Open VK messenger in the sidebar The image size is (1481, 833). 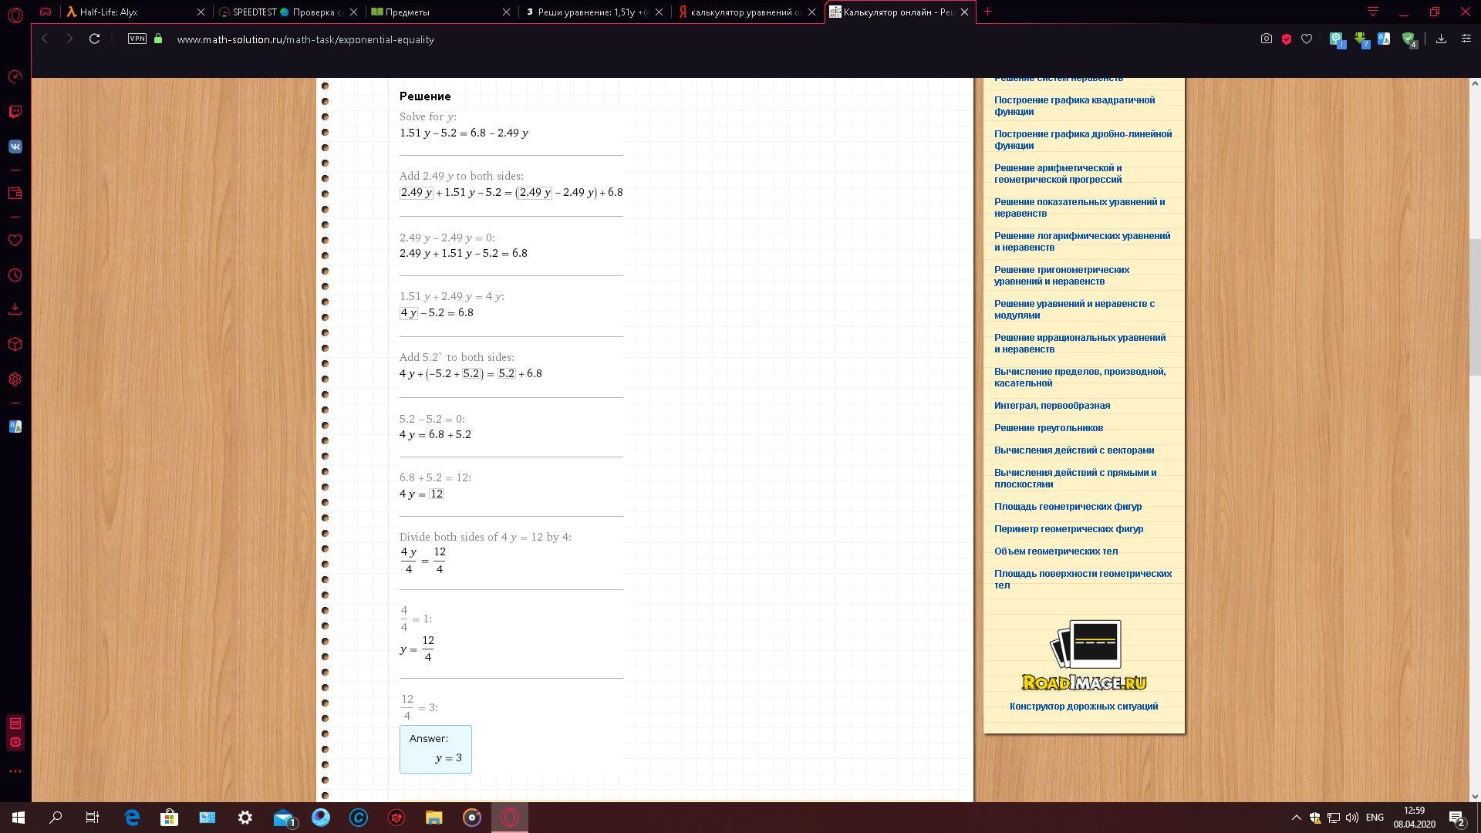15,147
